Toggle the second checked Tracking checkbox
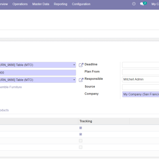 point(81,134)
